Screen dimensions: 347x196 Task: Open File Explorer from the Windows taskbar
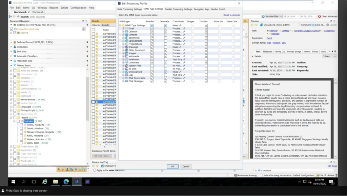55,182
